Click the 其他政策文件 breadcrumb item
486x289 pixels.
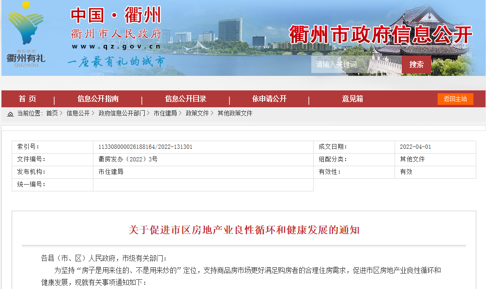point(235,113)
